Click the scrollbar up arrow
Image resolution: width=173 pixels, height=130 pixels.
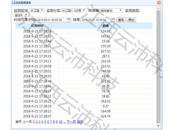(x=158, y=8)
